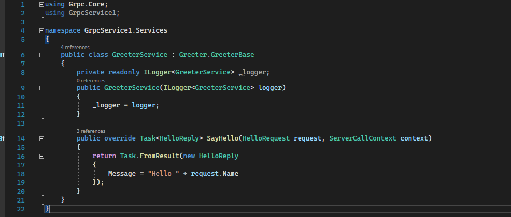
Task: Click the HelloRequest type in SayHello signature
Action: pos(266,138)
